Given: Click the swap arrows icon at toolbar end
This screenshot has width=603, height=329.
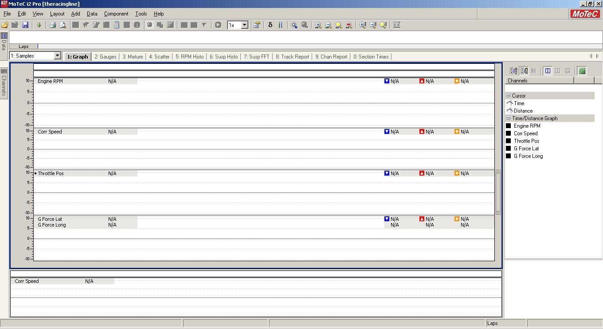Looking at the screenshot, I should 397,25.
